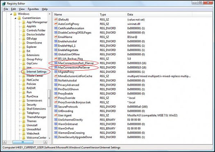The image size is (215, 152).
Task: Select the RunOnce key in tree
Action: point(32,96)
